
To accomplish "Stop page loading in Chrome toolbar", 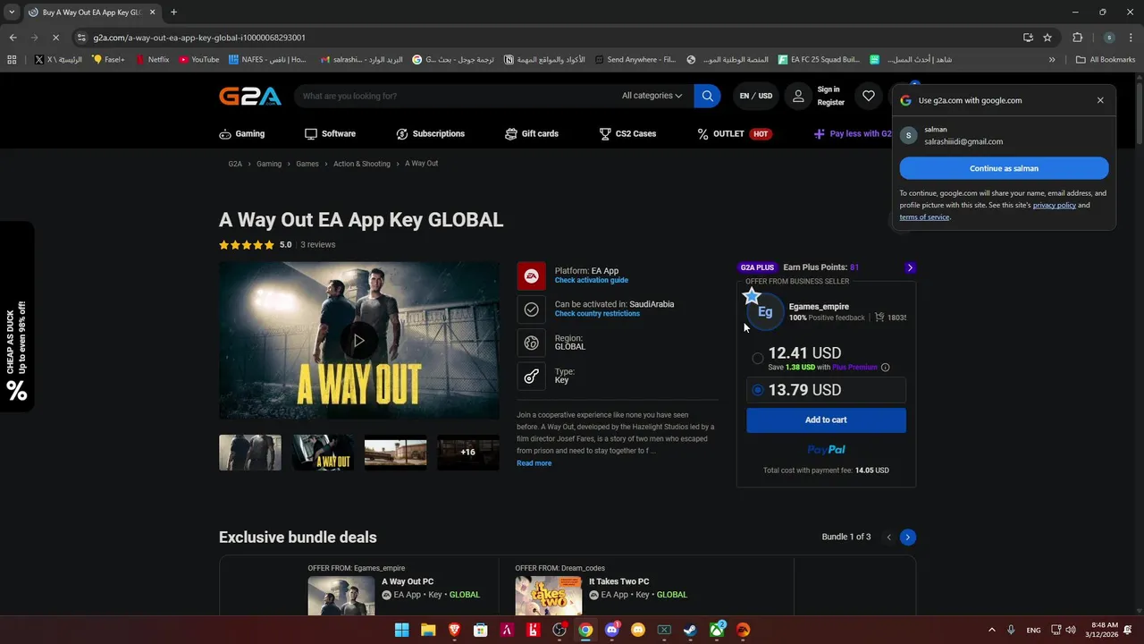I will (55, 38).
